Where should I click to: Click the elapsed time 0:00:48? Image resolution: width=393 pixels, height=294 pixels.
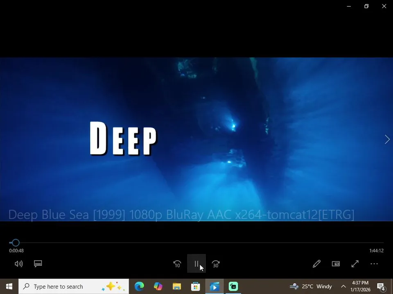tap(16, 250)
